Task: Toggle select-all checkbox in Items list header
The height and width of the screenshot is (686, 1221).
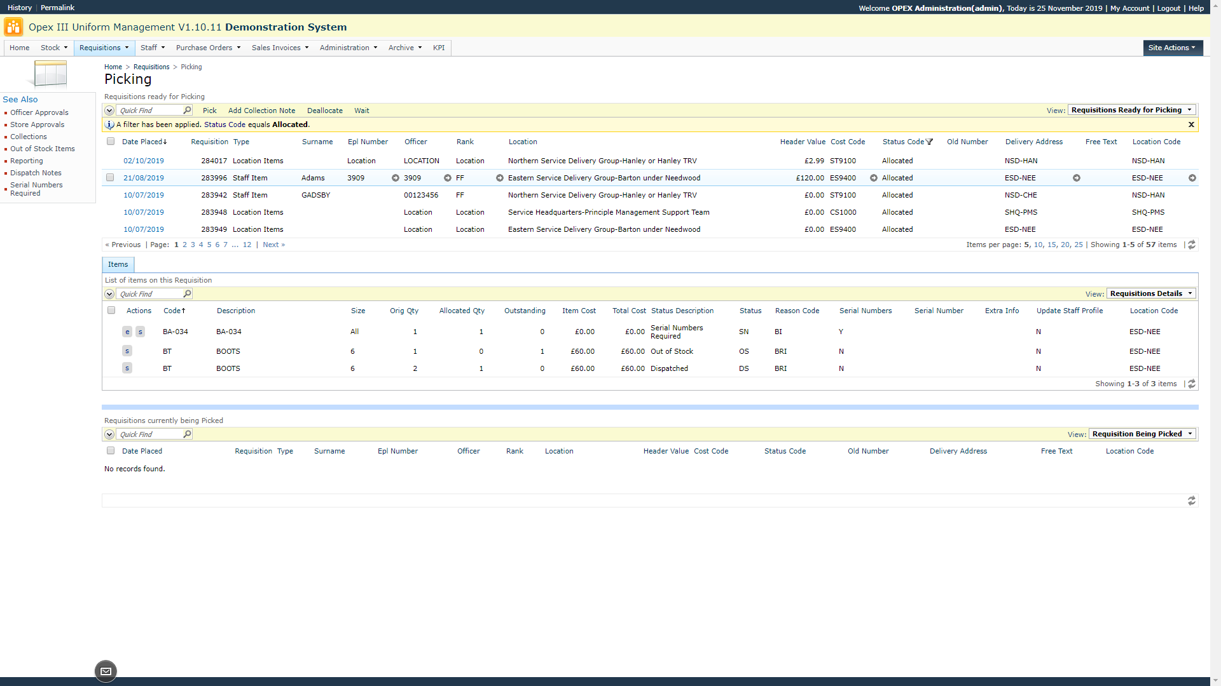Action: pyautogui.click(x=111, y=311)
